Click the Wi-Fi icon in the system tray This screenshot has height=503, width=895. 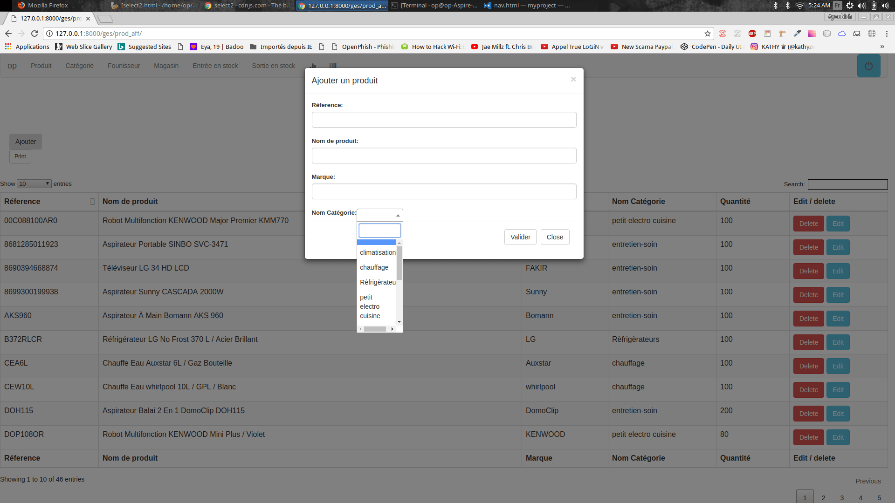799,6
